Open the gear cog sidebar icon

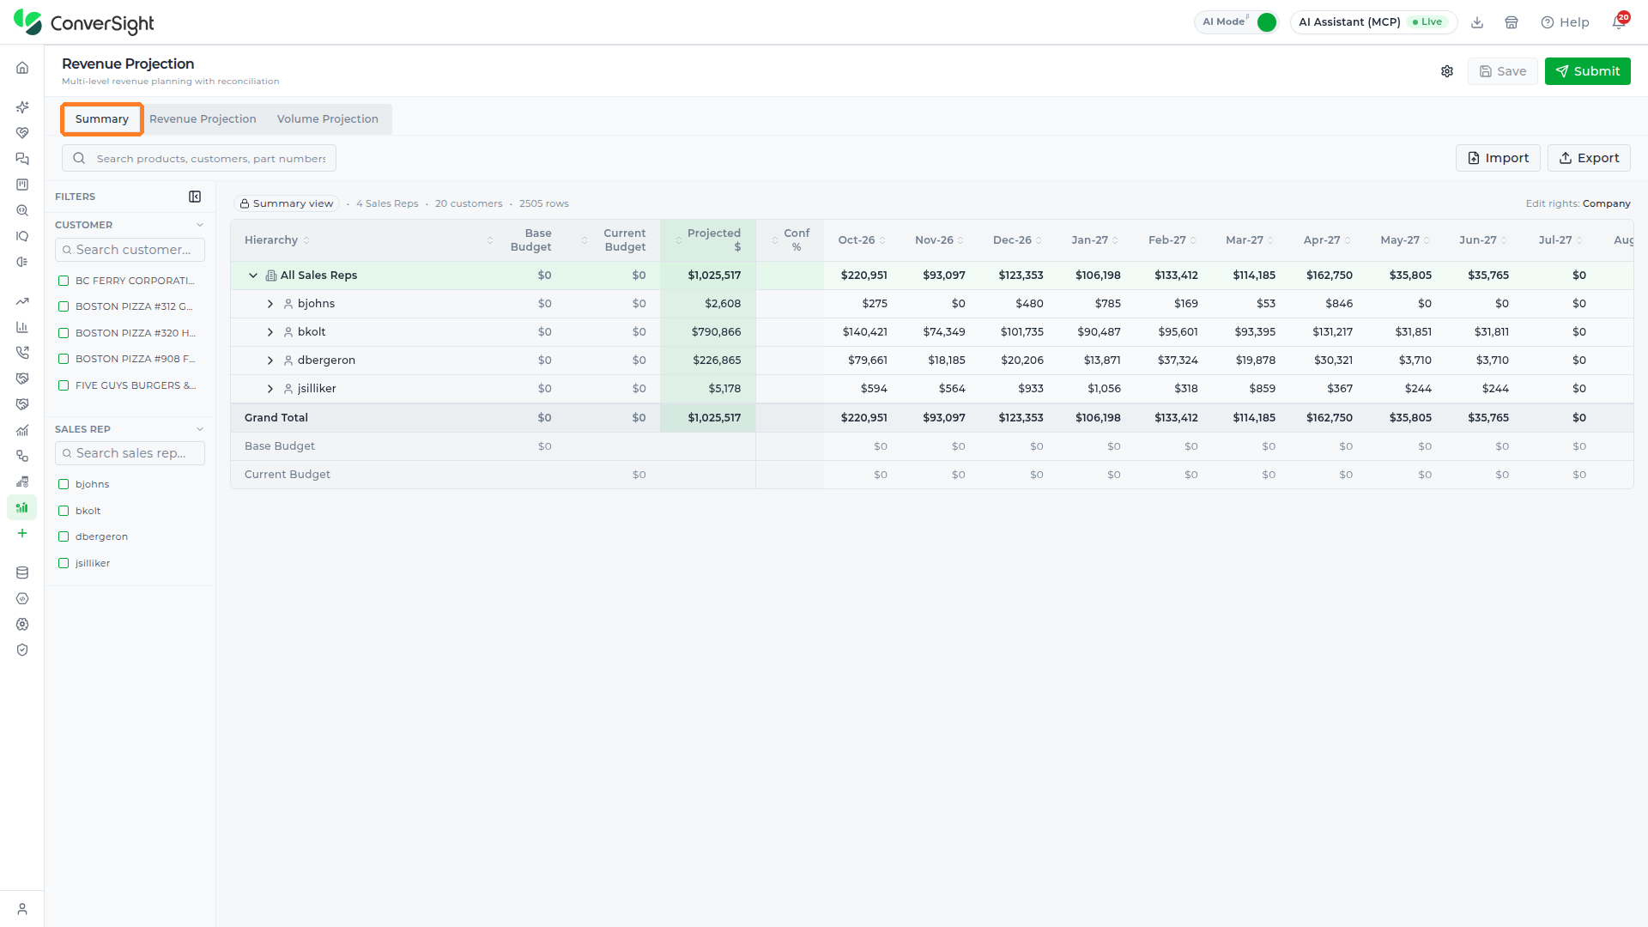(x=22, y=624)
